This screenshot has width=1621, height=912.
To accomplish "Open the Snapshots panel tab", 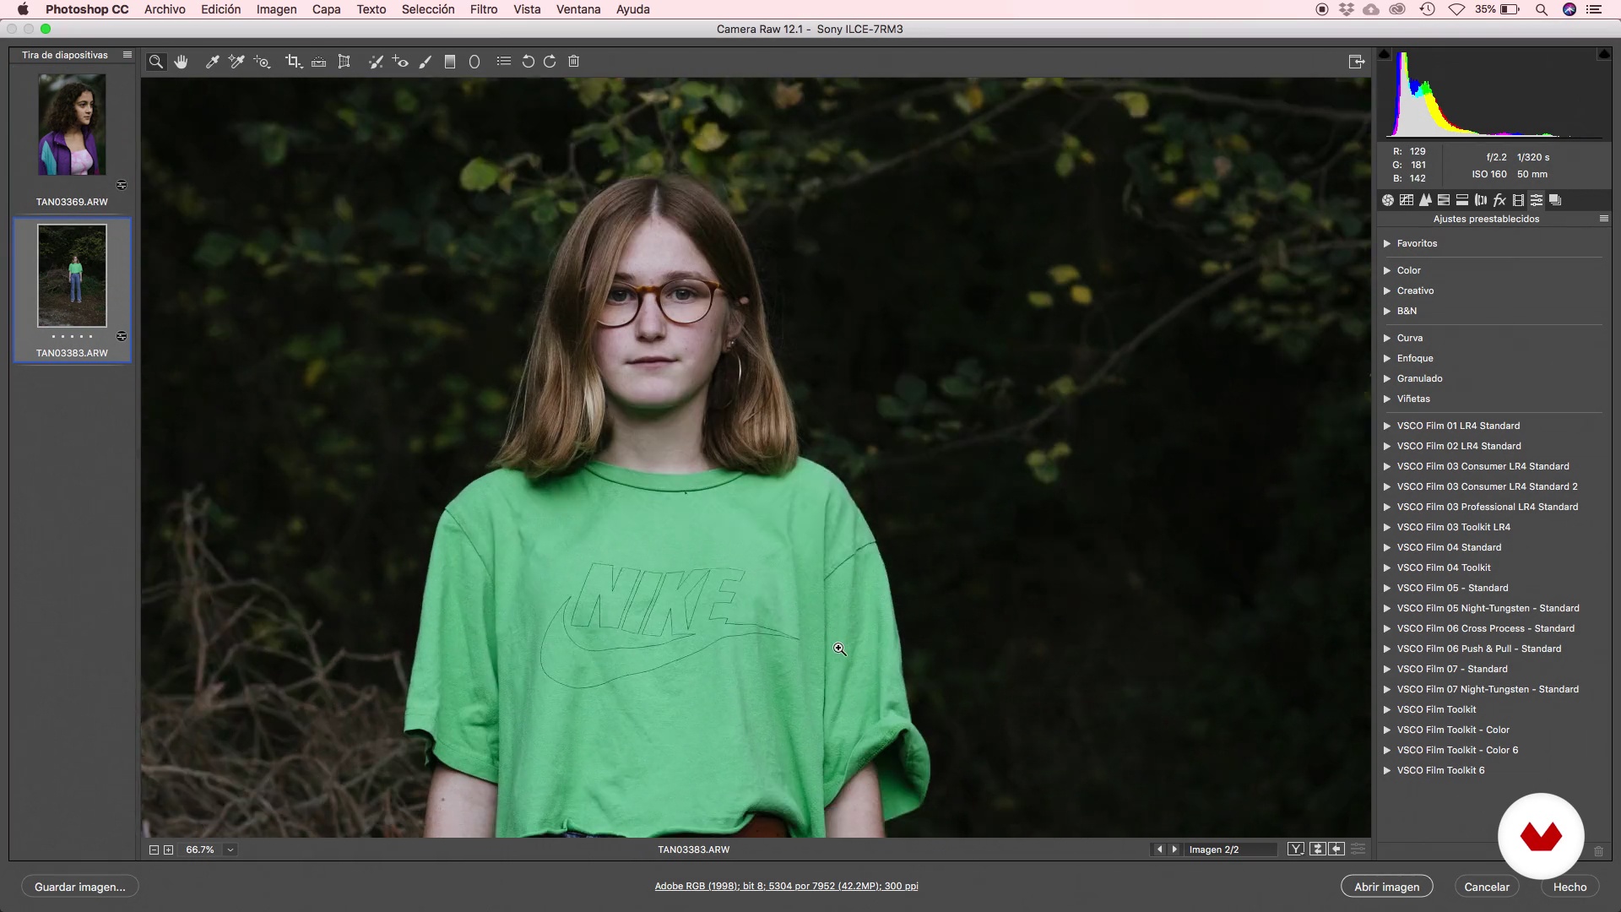I will [1555, 200].
